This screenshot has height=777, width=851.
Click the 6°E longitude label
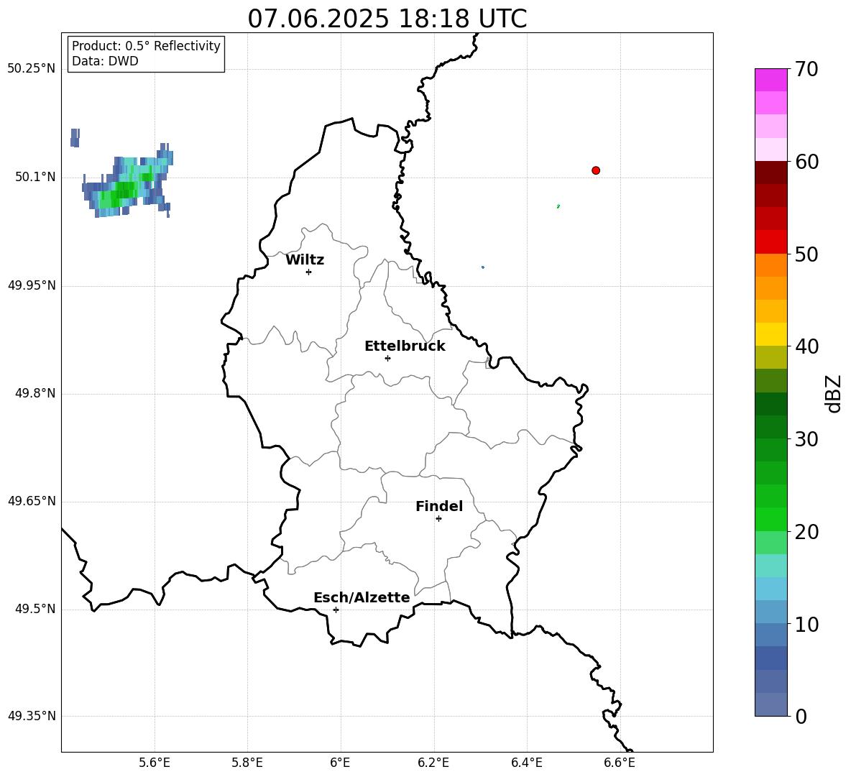[340, 763]
